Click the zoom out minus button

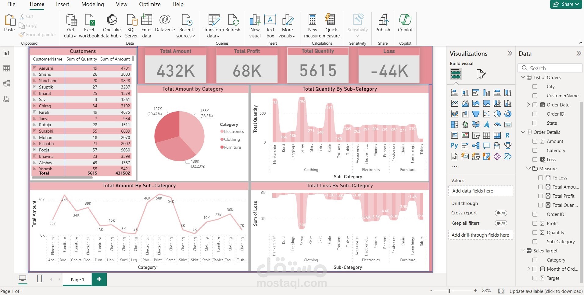[x=431, y=291]
